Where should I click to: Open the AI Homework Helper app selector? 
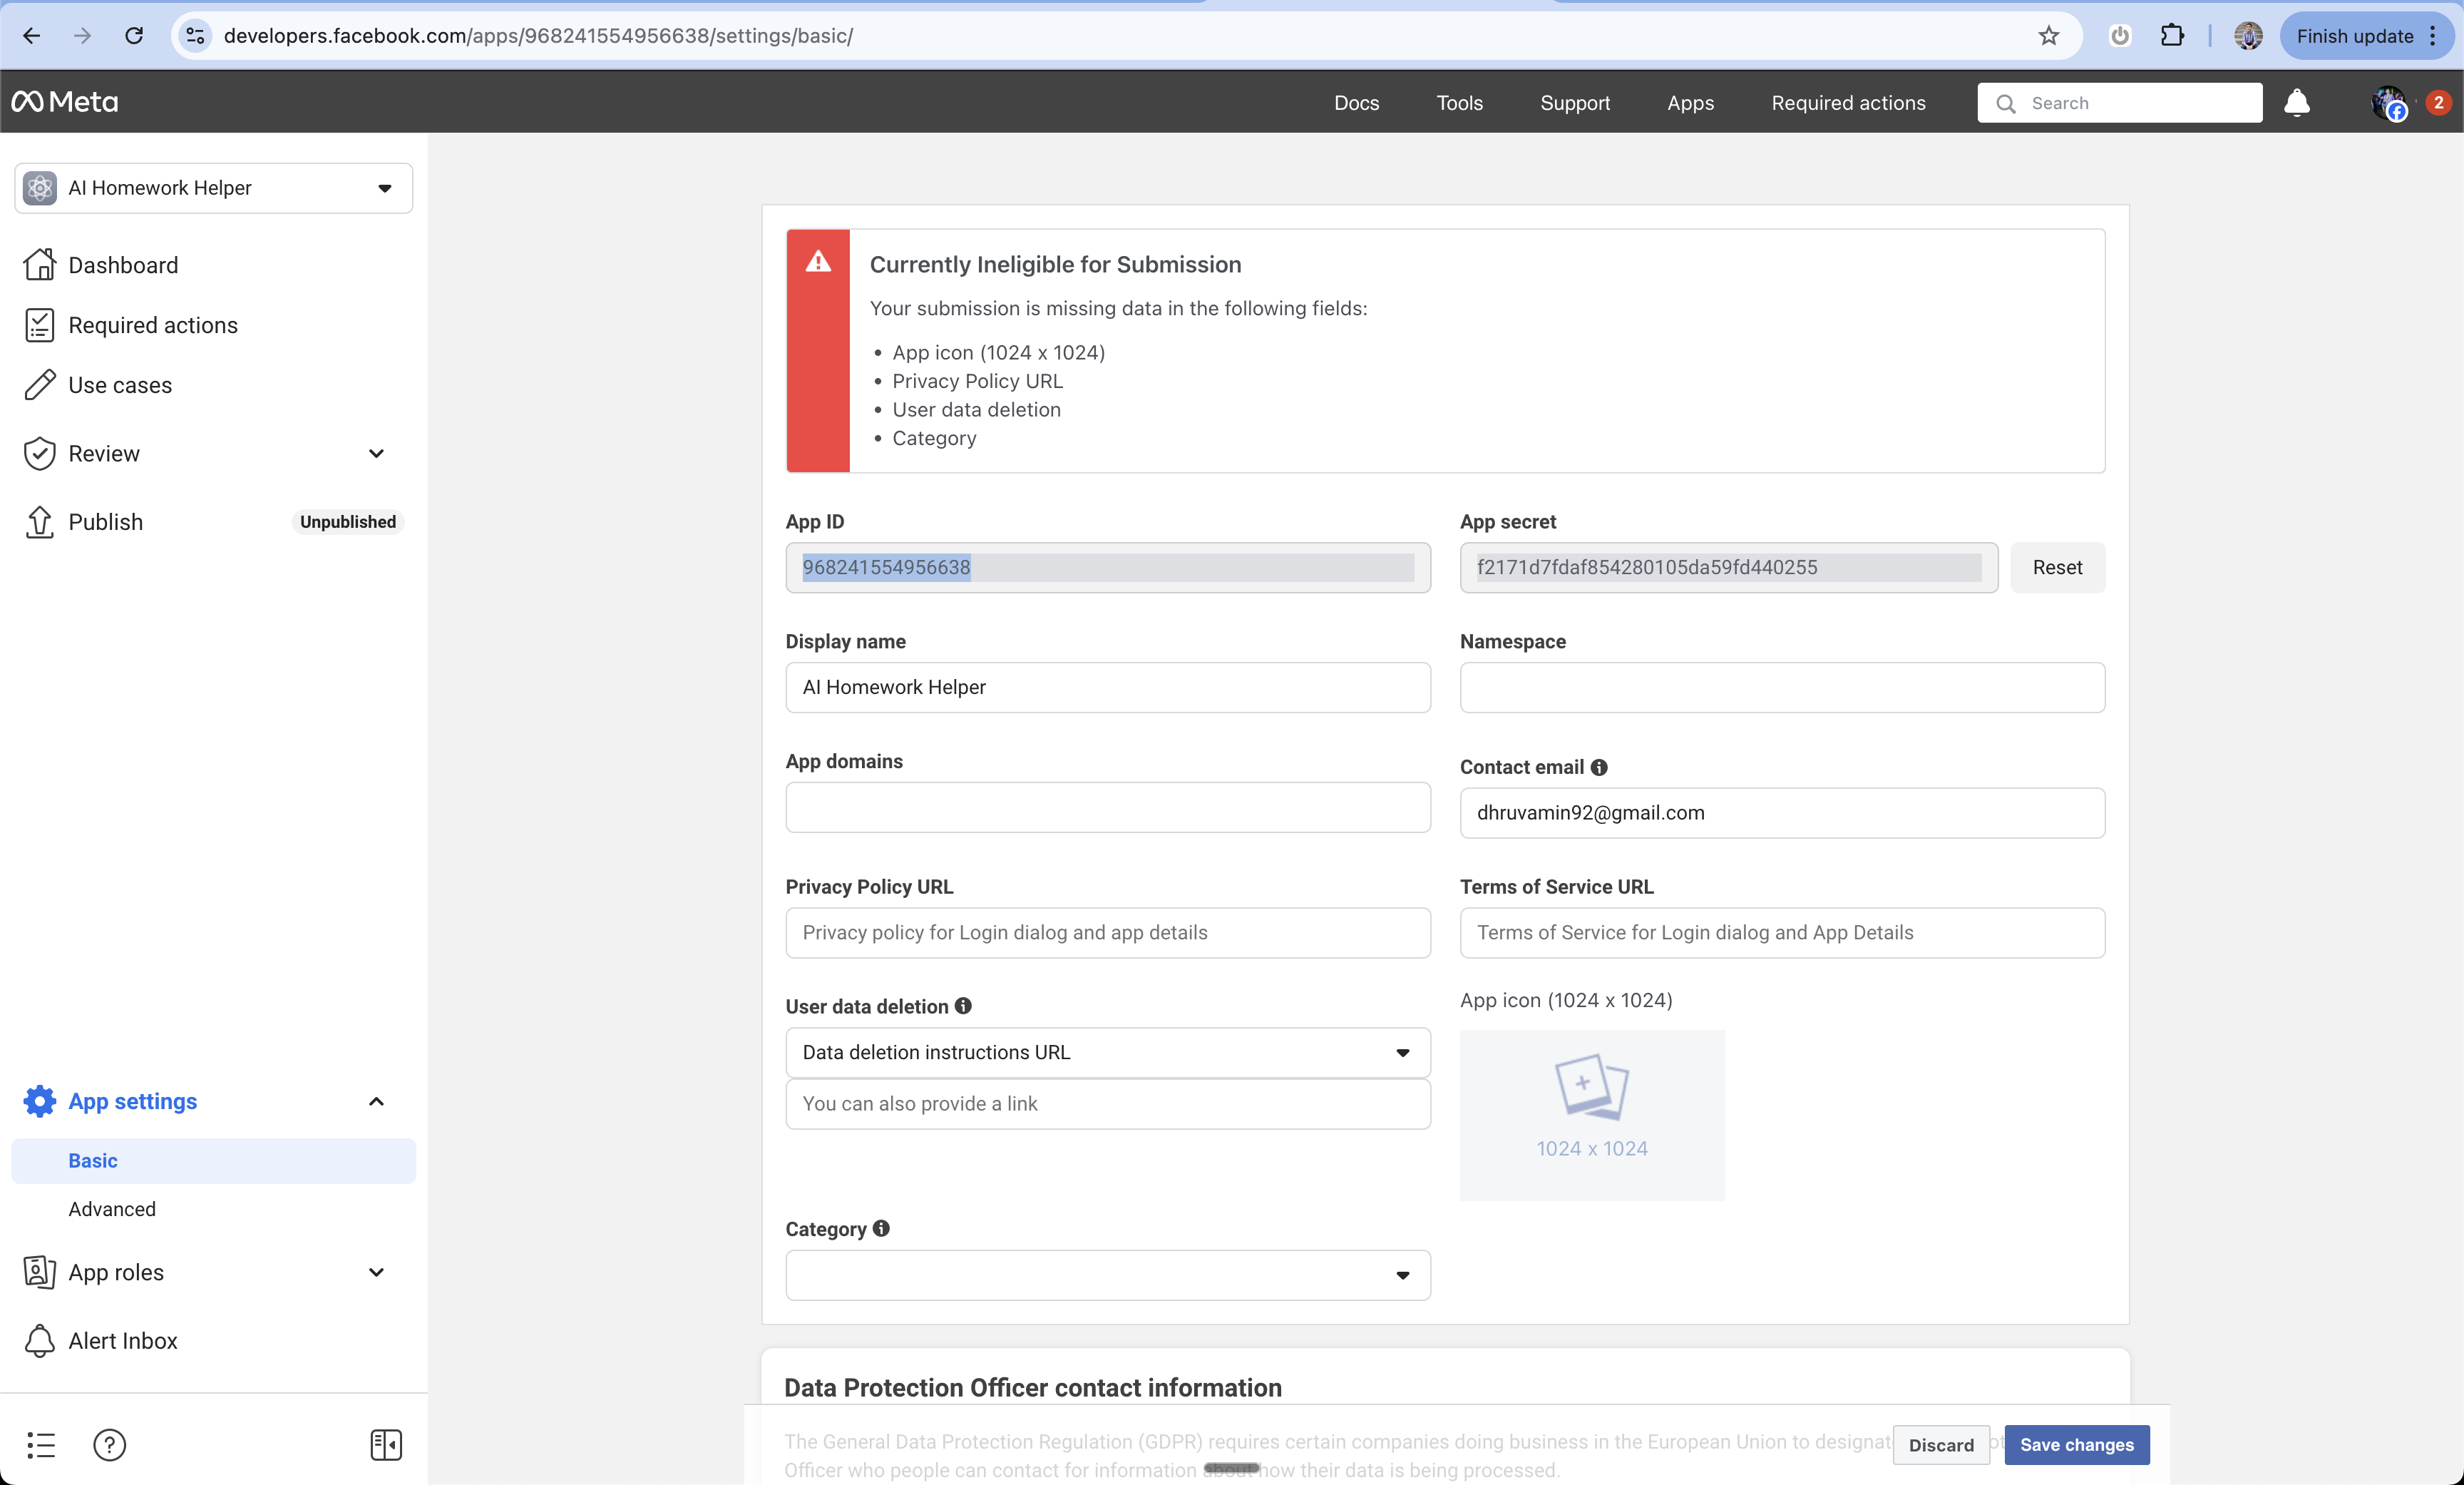[x=214, y=188]
